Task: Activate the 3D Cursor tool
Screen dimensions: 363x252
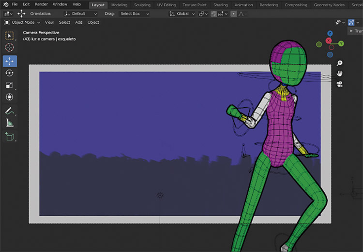Action: click(x=10, y=48)
